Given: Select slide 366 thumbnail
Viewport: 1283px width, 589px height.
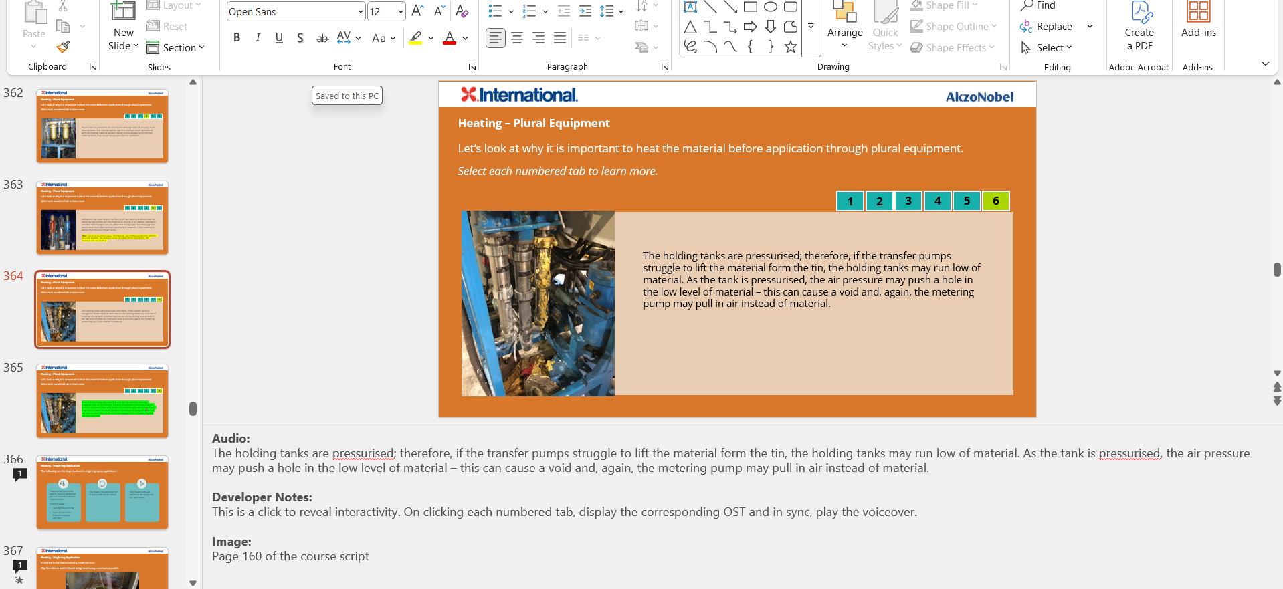Looking at the screenshot, I should click(102, 493).
